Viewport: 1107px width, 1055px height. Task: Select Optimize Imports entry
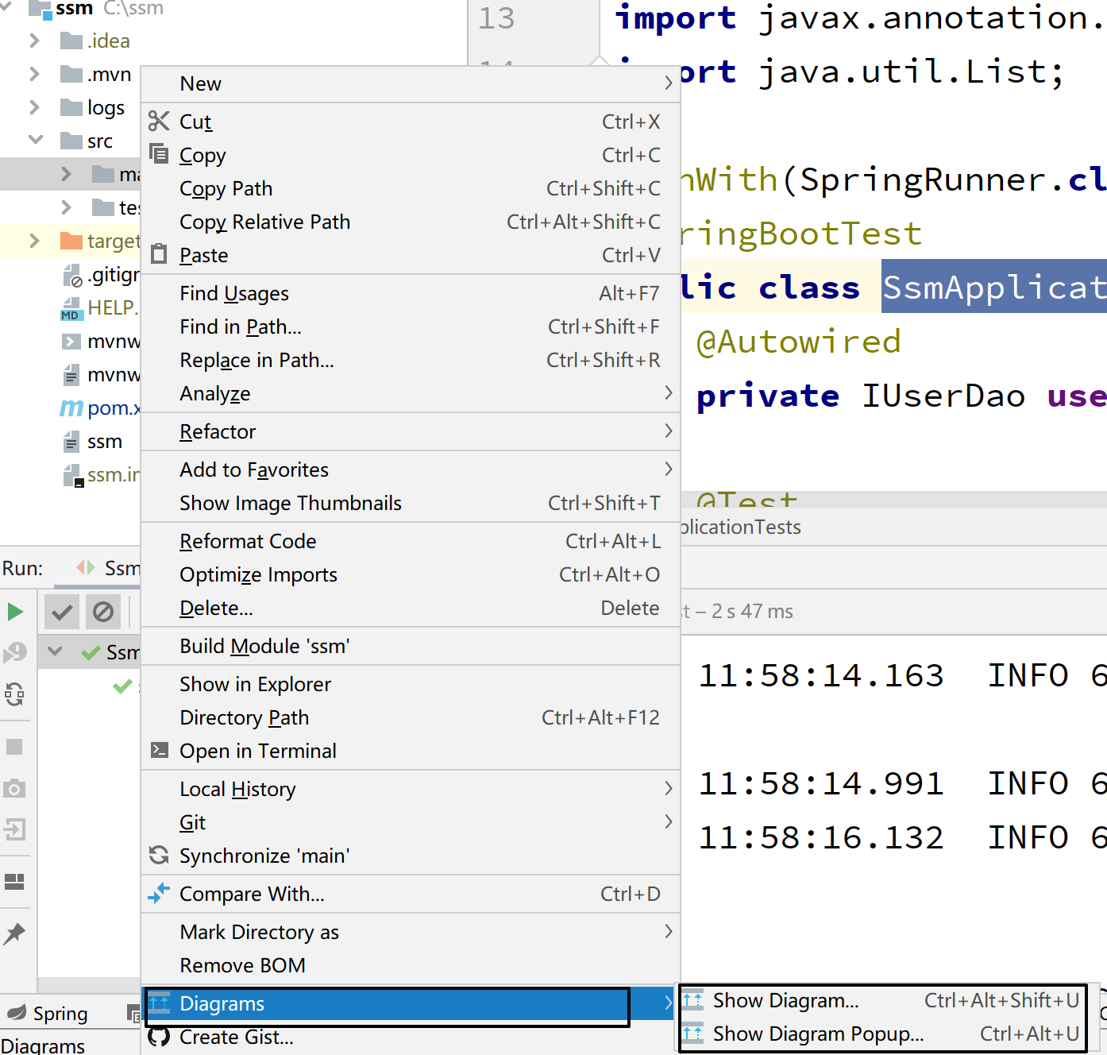411,574
